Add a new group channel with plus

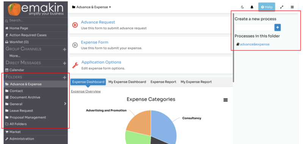click(64, 49)
